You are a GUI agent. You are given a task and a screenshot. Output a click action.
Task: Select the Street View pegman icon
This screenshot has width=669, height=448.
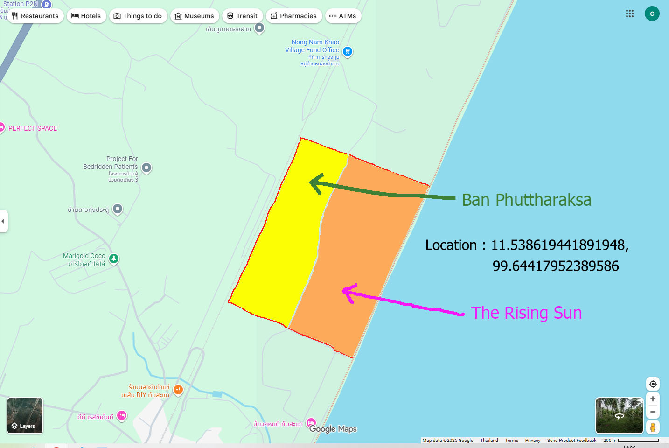coord(653,427)
